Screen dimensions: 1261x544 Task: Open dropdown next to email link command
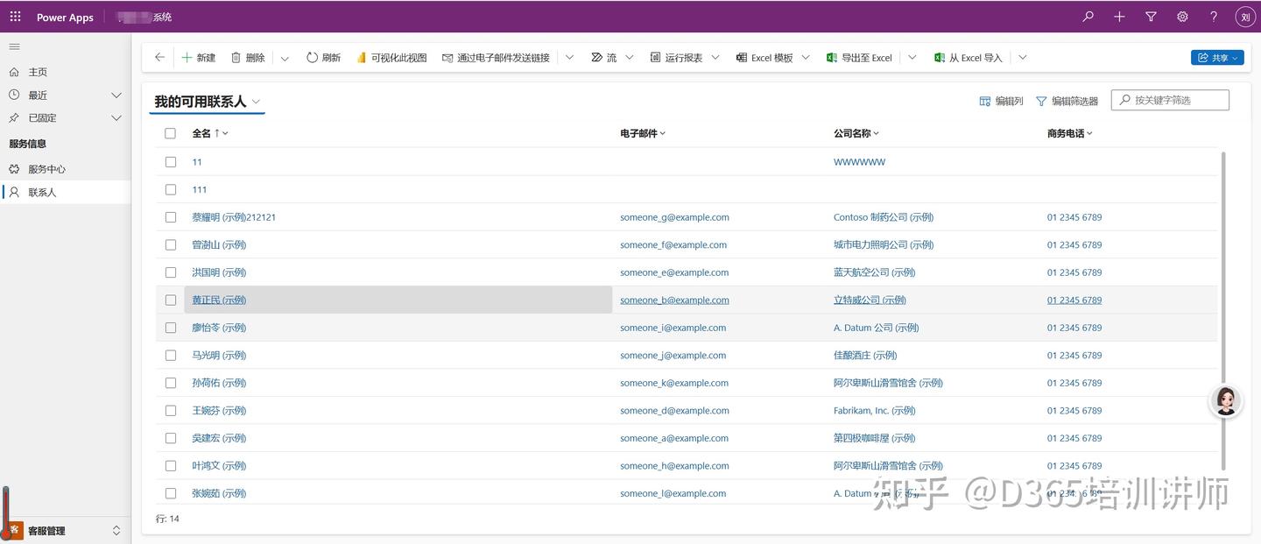point(569,58)
